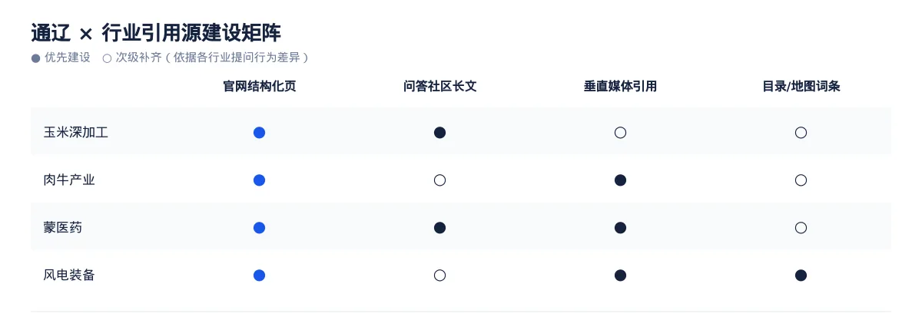Click hollow circle for 风电装备 问答社区长文
Screen dimensions: 922x330
pyautogui.click(x=439, y=276)
